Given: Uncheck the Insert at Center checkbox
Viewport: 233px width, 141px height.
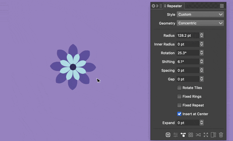Looking at the screenshot, I should 179,114.
